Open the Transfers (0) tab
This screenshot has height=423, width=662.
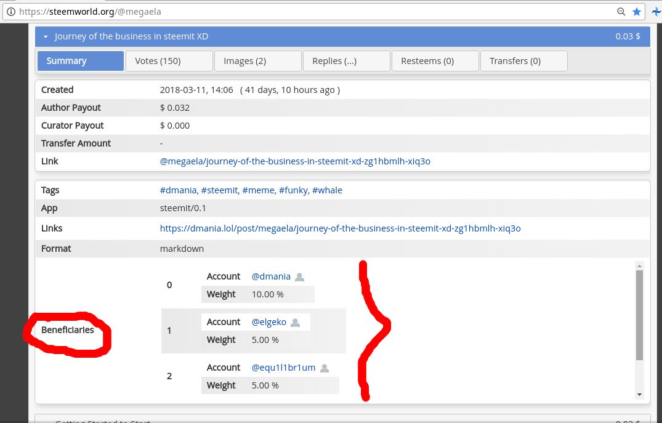[524, 61]
